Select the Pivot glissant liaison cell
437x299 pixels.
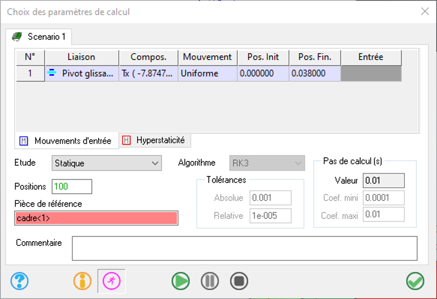(82, 73)
